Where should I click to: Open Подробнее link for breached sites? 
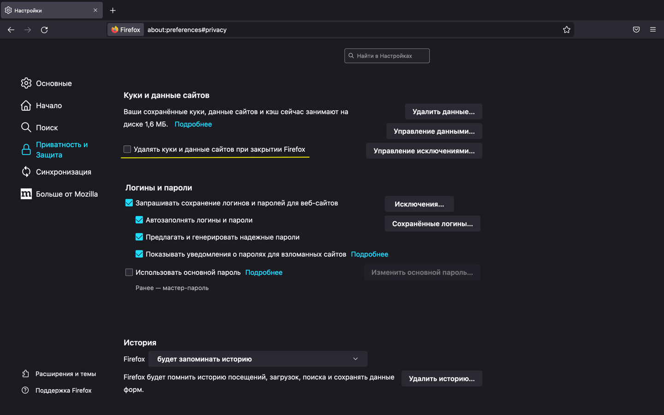coord(369,254)
